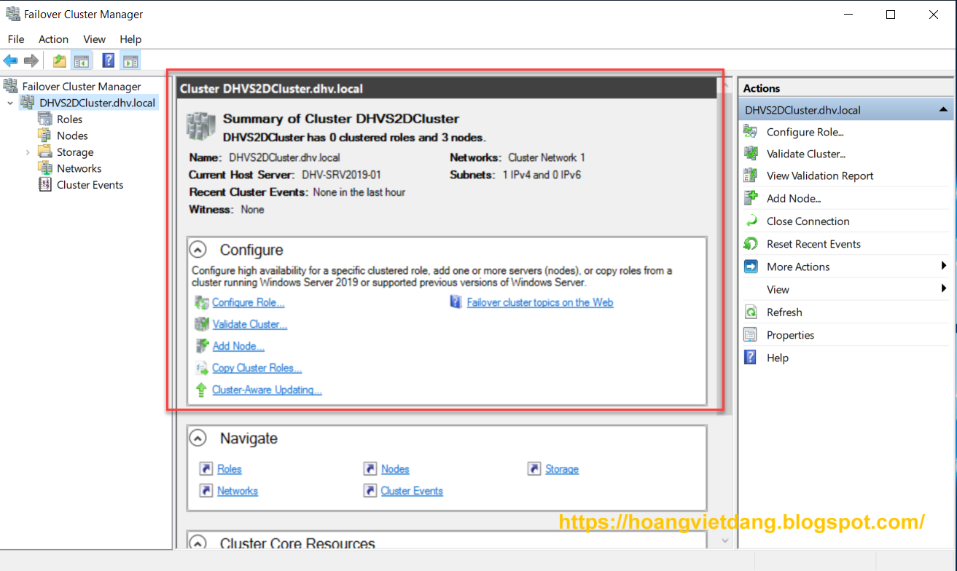Image resolution: width=957 pixels, height=571 pixels.
Task: Click the Cluster Events icon in the tree
Action: pos(44,184)
